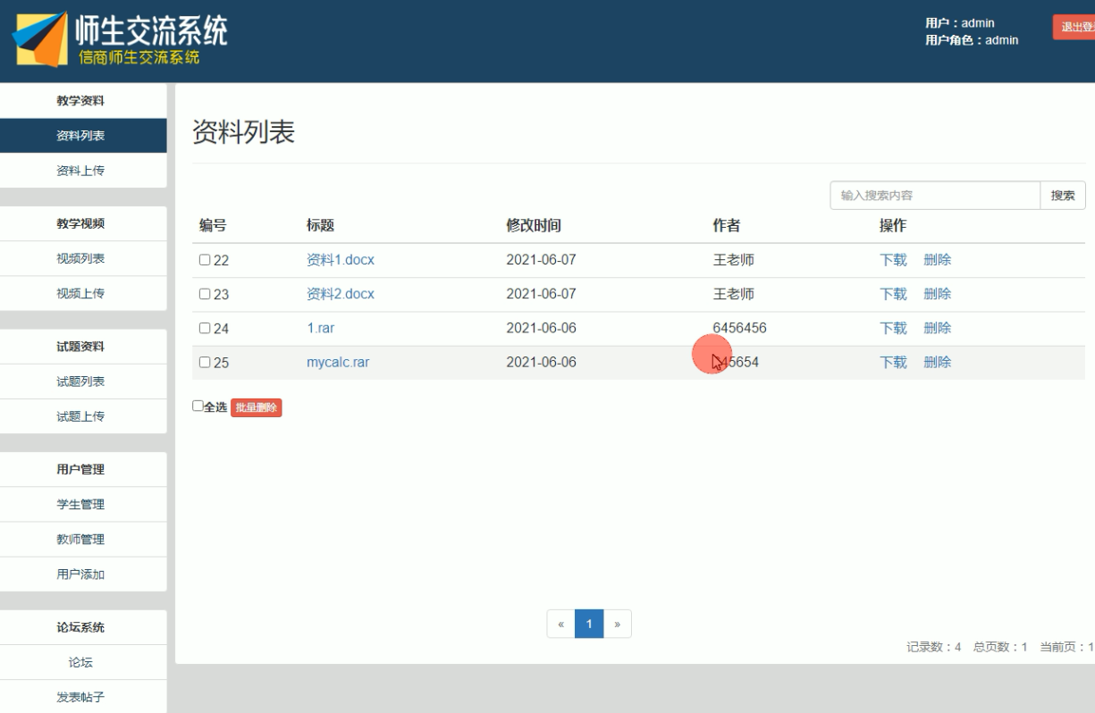Image resolution: width=1095 pixels, height=713 pixels.
Task: Click the 作者 column header
Action: (x=726, y=226)
